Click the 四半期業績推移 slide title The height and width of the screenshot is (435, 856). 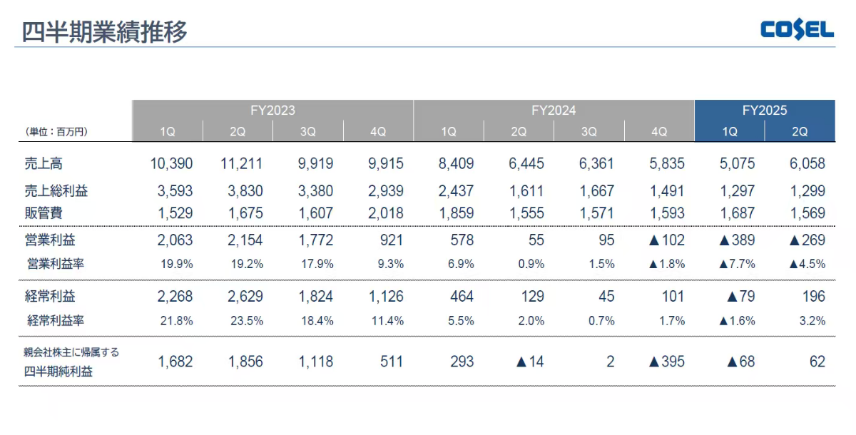click(x=104, y=32)
